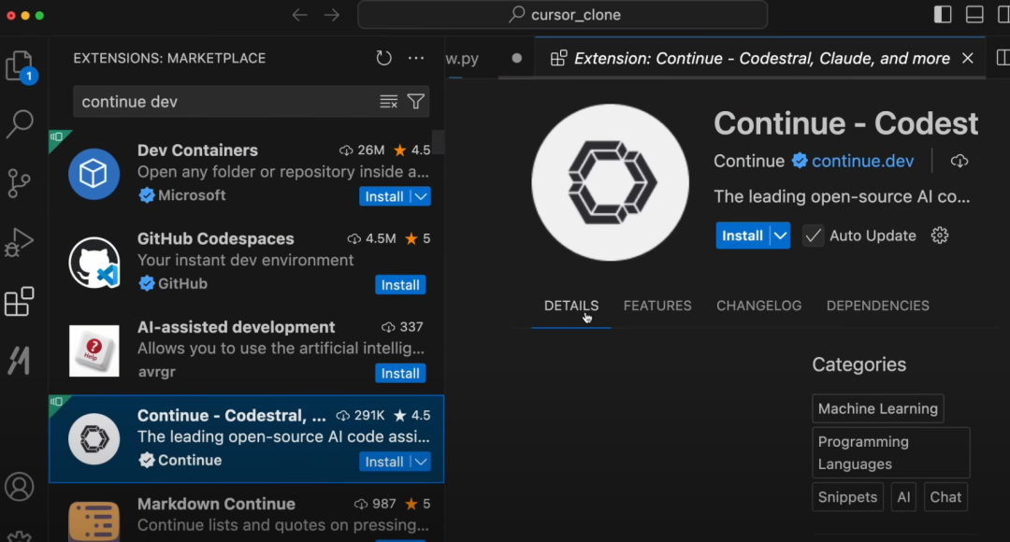Viewport: 1010px width, 542px height.
Task: Select the Continue - Codestral list entry title
Action: [x=231, y=416]
